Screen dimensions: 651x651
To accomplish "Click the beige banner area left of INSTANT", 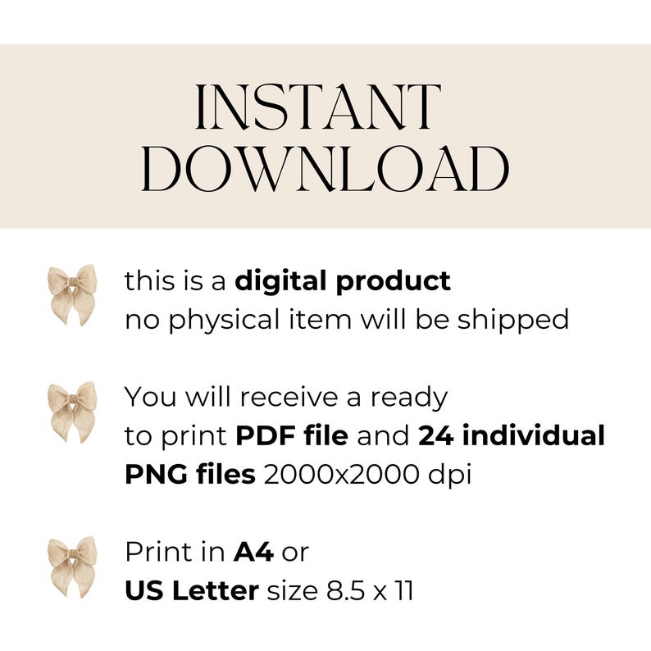I will point(83,136).
